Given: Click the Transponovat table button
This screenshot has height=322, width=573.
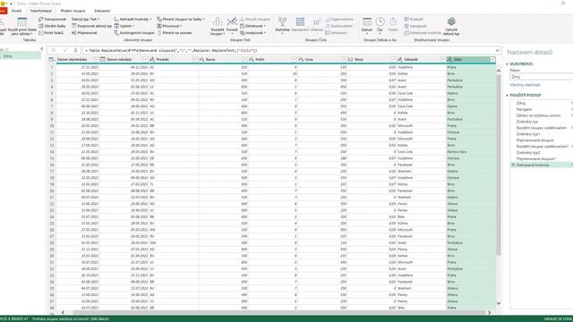Looking at the screenshot, I should coord(52,19).
